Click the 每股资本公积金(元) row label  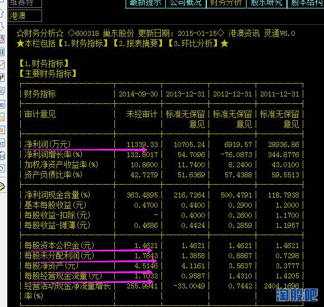click(59, 246)
